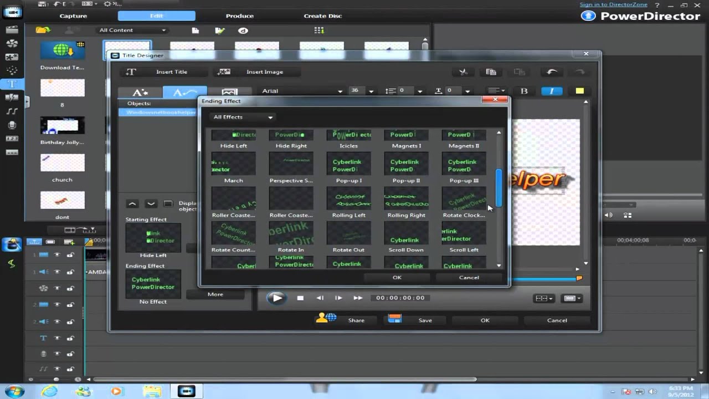Click Copy icon in Title Designer
The height and width of the screenshot is (399, 709).
[491, 71]
